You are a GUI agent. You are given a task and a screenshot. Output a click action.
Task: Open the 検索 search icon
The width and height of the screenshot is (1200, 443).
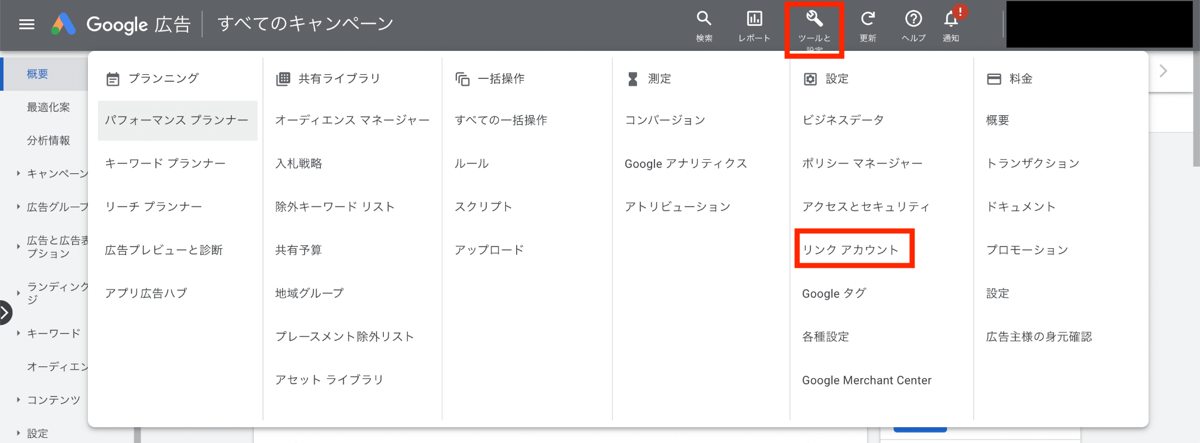(x=704, y=19)
